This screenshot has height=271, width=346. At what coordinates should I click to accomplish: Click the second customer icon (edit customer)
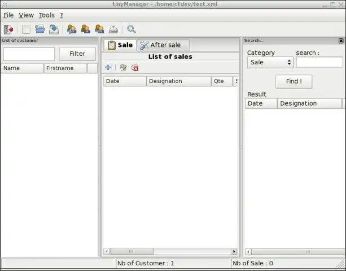[x=86, y=29]
